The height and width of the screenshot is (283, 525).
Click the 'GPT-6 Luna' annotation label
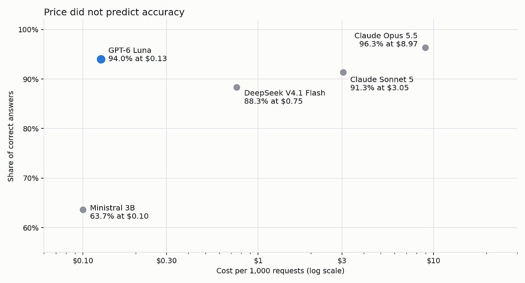click(x=130, y=50)
